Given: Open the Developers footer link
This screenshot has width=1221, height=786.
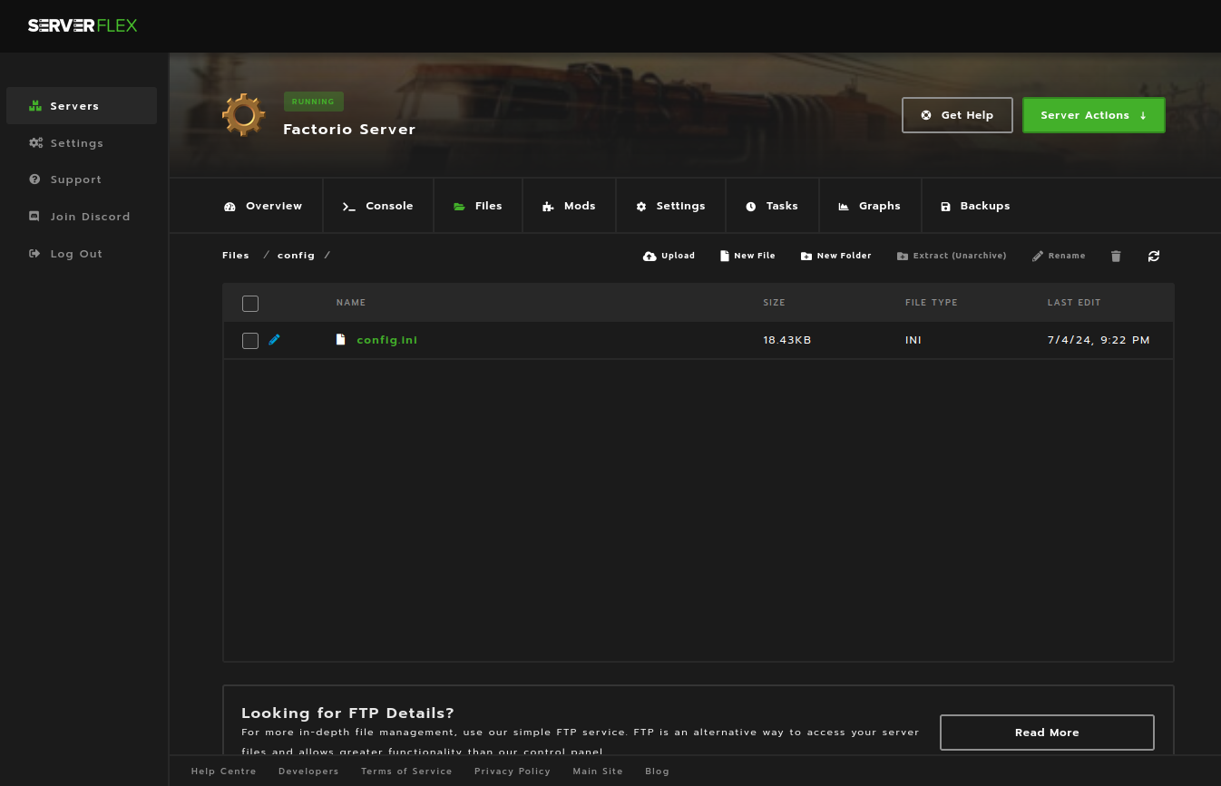Looking at the screenshot, I should (308, 771).
